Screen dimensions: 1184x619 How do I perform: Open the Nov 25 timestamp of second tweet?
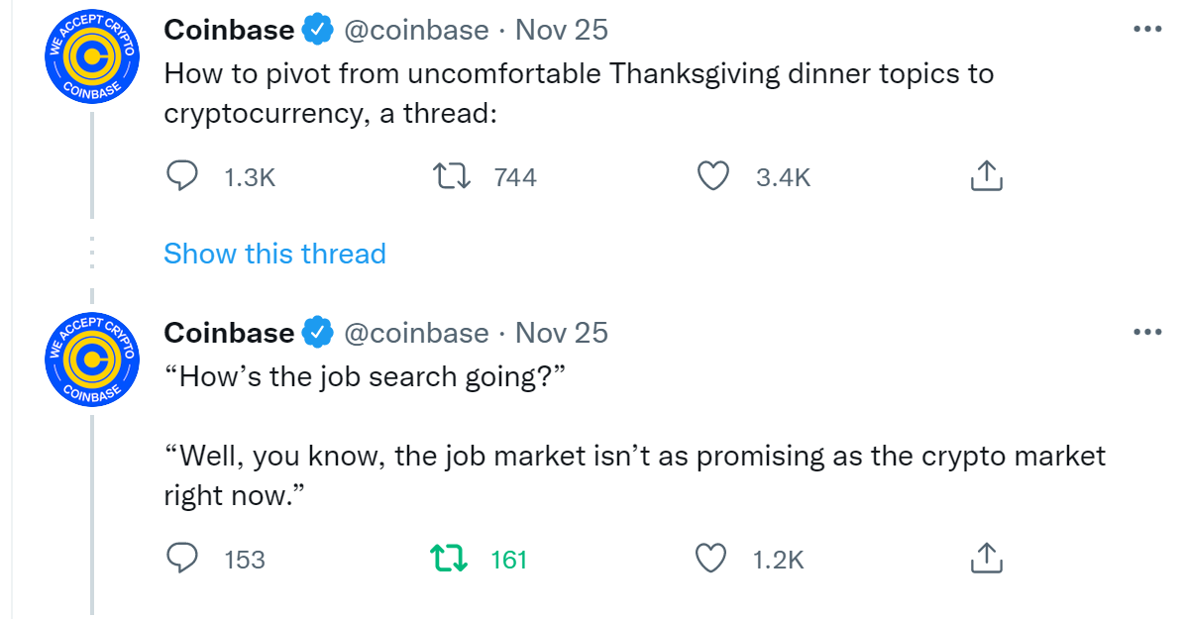pyautogui.click(x=561, y=333)
